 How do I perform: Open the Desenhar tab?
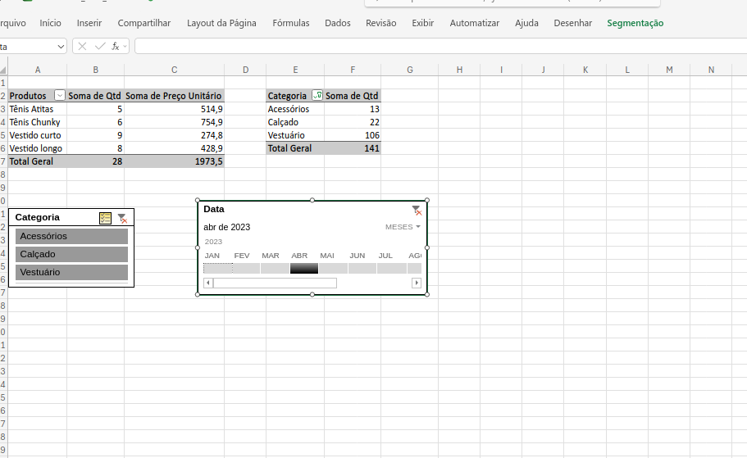[x=572, y=23]
